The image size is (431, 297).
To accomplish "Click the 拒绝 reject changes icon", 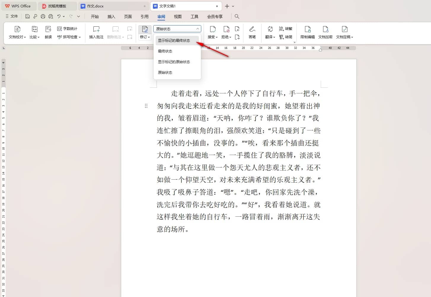I will coord(226,29).
